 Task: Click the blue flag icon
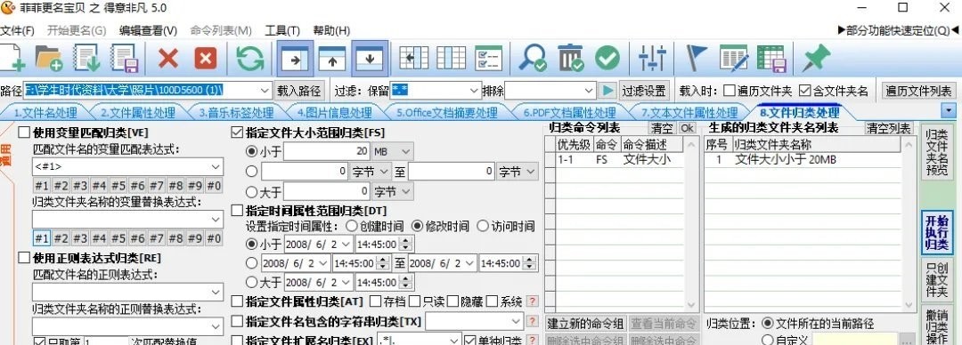click(697, 59)
